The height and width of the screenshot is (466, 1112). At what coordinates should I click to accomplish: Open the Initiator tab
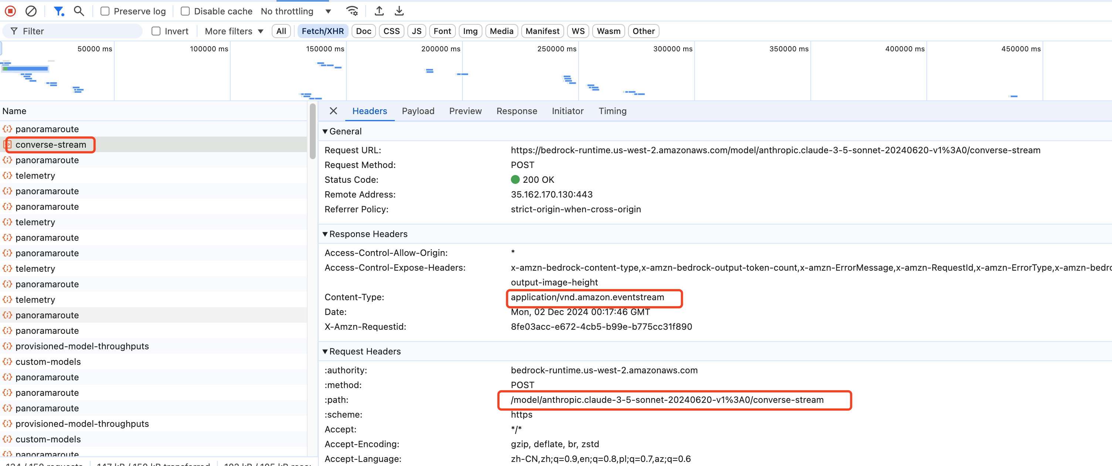coord(568,111)
